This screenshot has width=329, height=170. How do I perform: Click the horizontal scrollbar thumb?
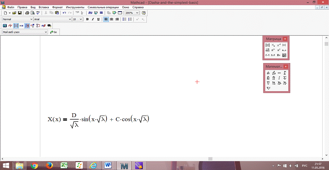210,159
